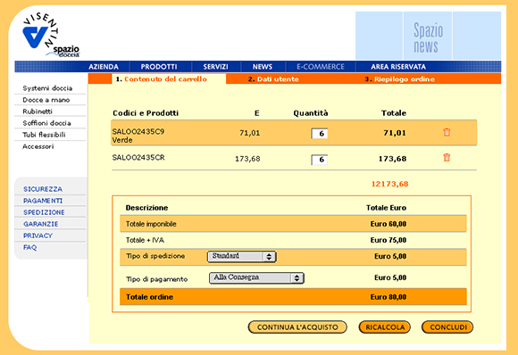Open the SPEDIZIONE info link
This screenshot has width=518, height=355.
pyautogui.click(x=44, y=212)
